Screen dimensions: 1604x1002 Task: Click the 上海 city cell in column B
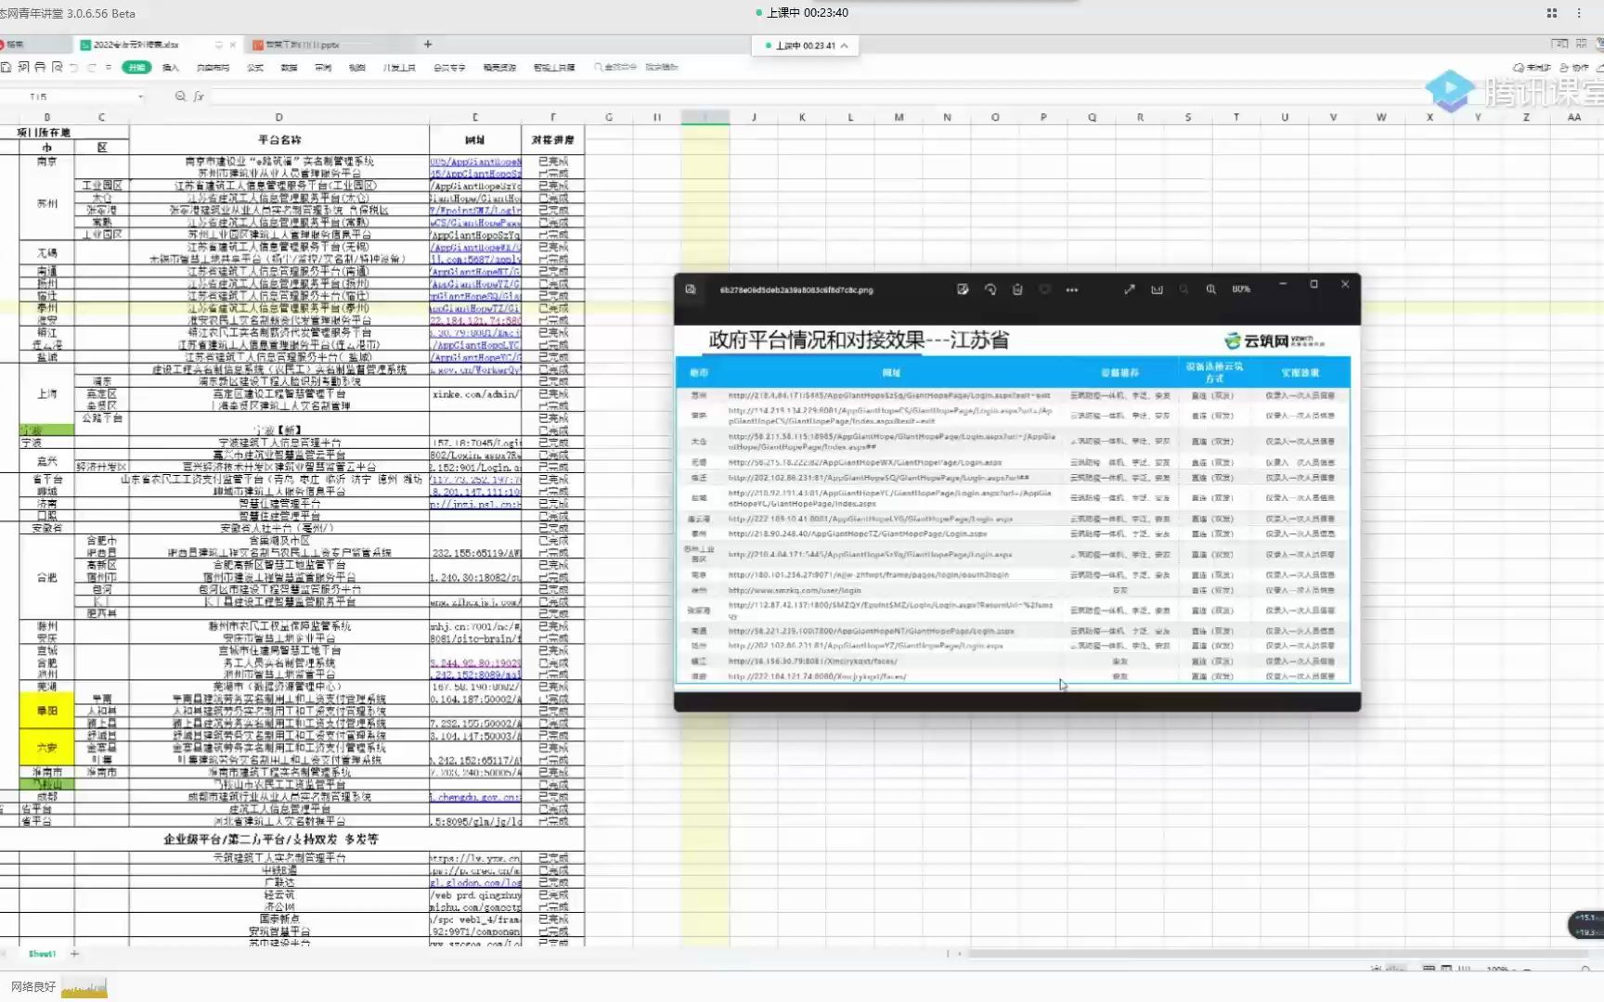(x=46, y=393)
